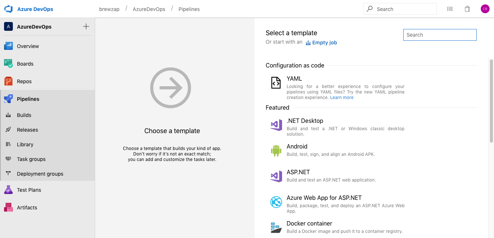Click the Empty job link
494x238 pixels.
(324, 43)
